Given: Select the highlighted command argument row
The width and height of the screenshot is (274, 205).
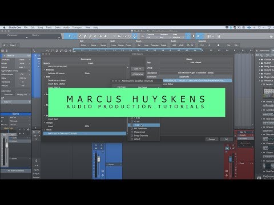Looking at the screenshot, I should tap(198, 80).
